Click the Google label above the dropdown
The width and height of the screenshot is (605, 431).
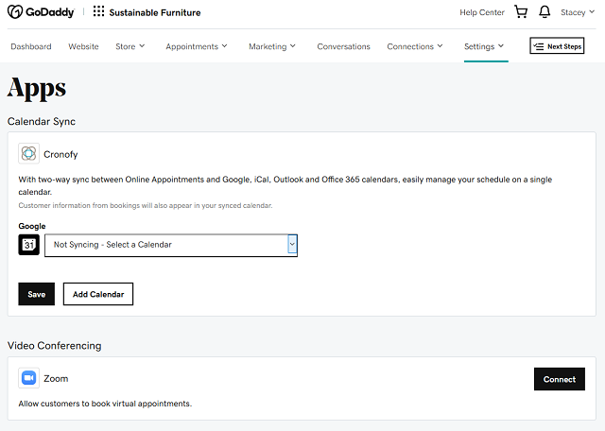32,226
